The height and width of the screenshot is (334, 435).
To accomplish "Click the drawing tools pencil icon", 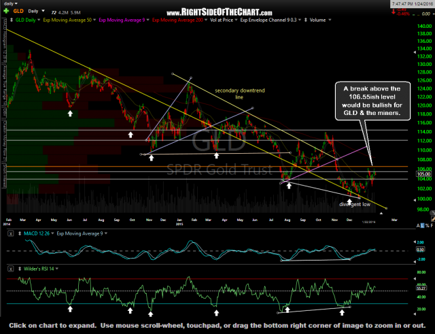I will pyautogui.click(x=432, y=219).
